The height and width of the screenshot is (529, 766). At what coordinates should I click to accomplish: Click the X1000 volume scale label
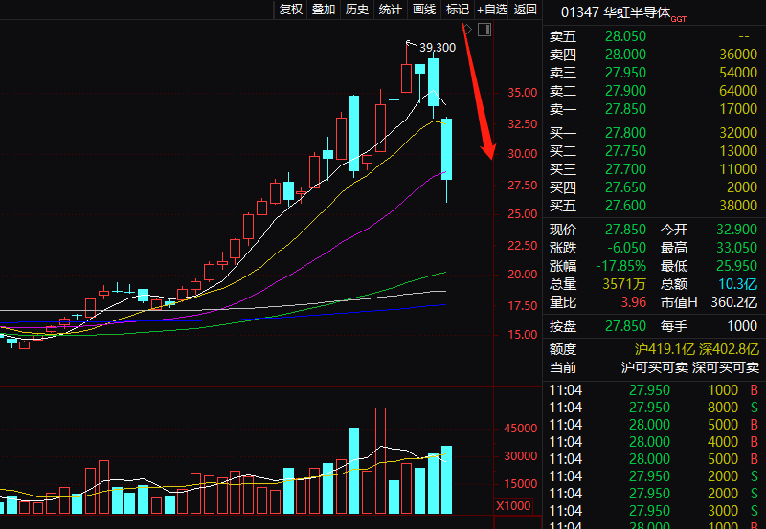[x=513, y=505]
